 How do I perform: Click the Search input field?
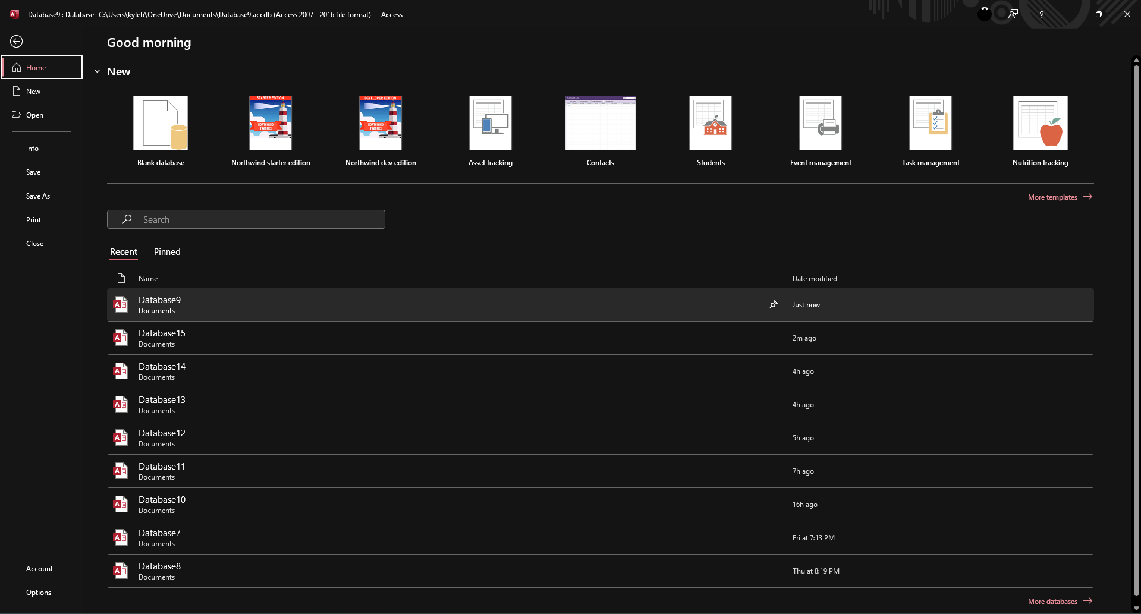coord(246,219)
